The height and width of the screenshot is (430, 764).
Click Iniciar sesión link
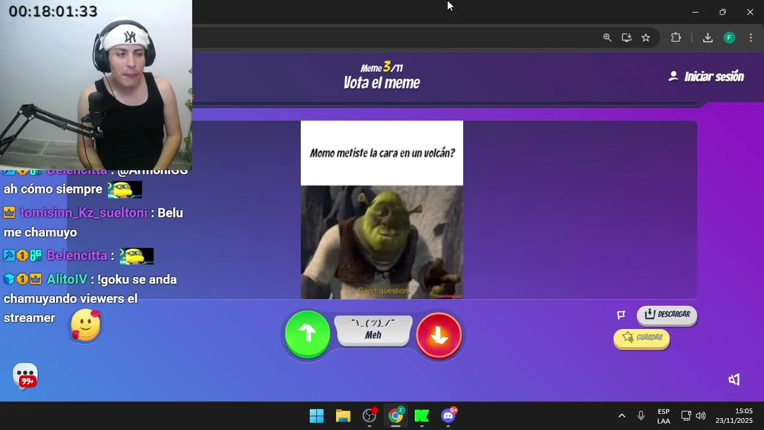point(706,76)
